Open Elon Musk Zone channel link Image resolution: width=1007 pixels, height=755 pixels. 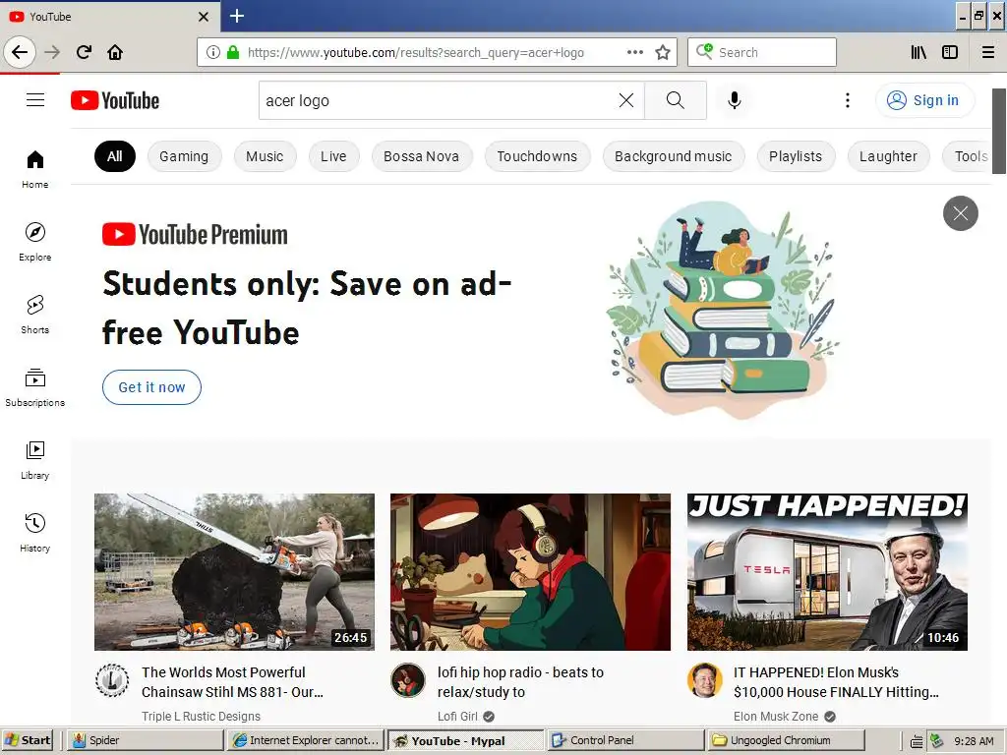[776, 716]
